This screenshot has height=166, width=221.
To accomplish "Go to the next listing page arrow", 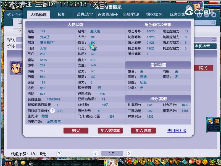I will (129, 154).
